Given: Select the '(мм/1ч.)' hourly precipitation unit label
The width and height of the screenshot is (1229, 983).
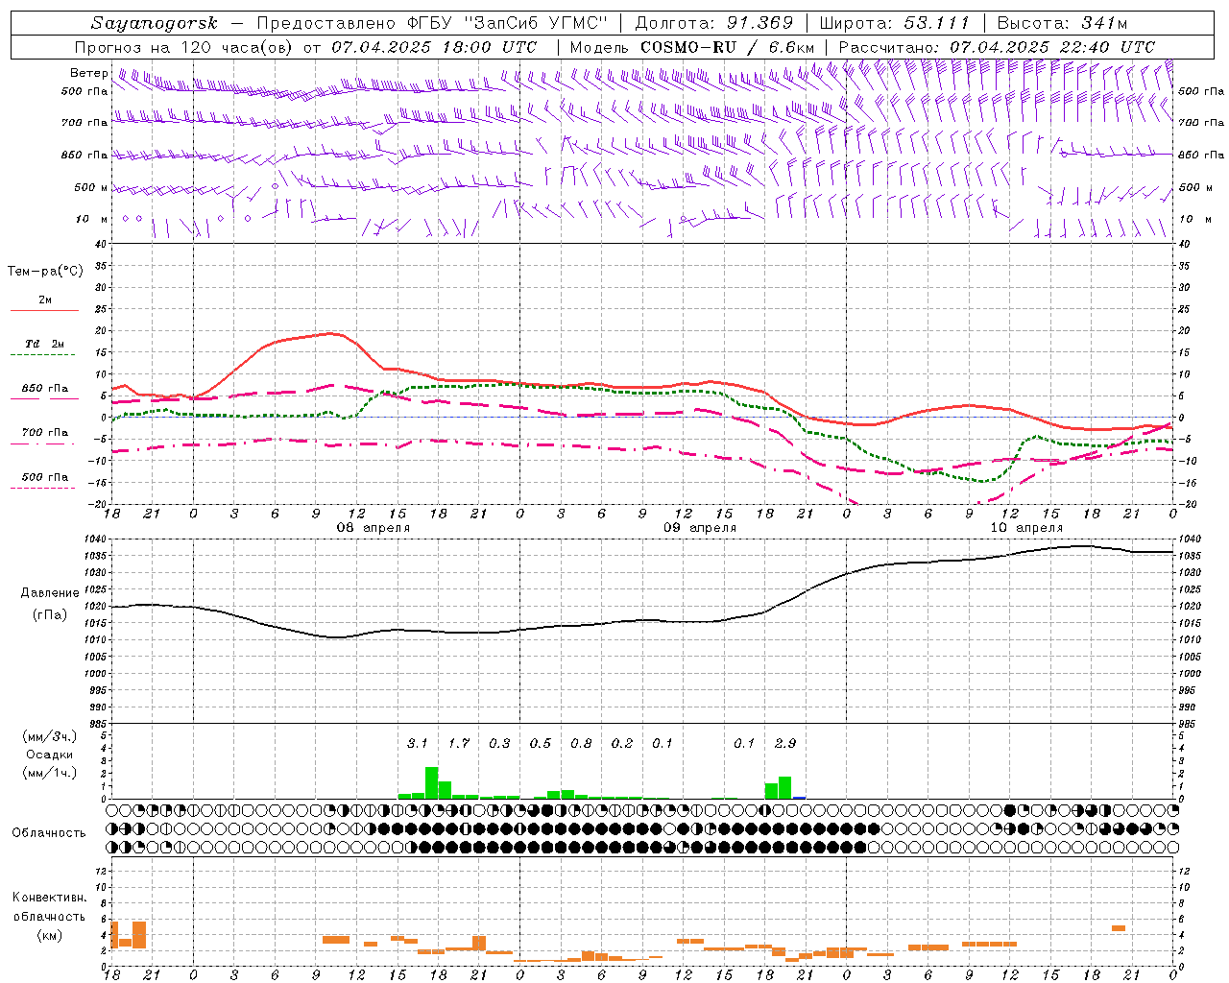Looking at the screenshot, I should point(50,773).
